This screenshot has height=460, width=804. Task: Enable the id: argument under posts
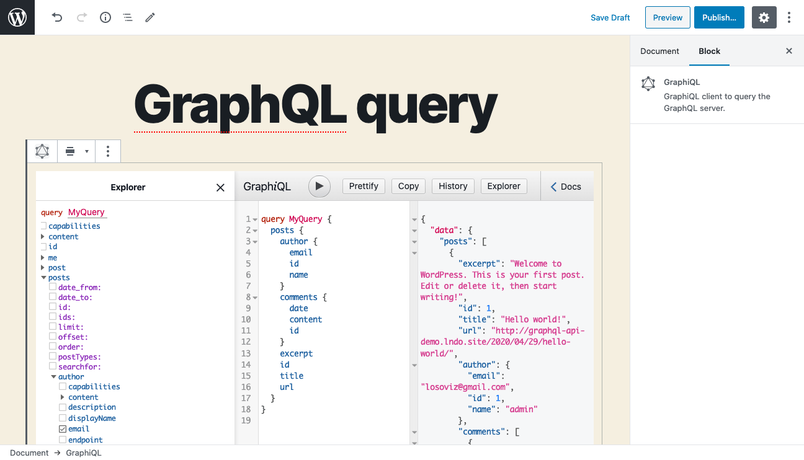click(x=53, y=307)
